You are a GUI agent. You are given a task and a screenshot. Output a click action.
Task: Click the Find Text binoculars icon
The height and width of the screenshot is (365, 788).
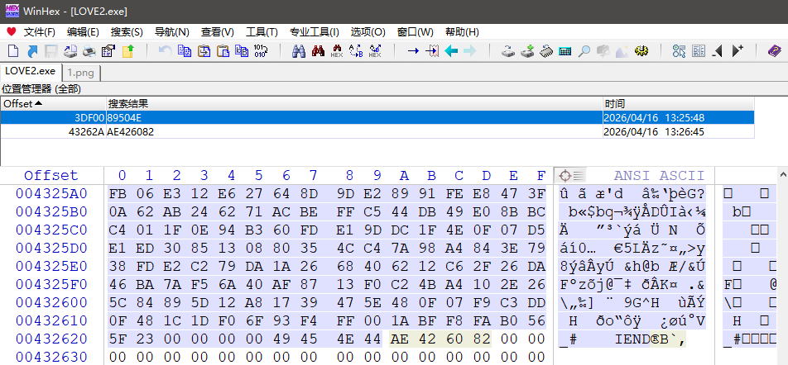(299, 51)
